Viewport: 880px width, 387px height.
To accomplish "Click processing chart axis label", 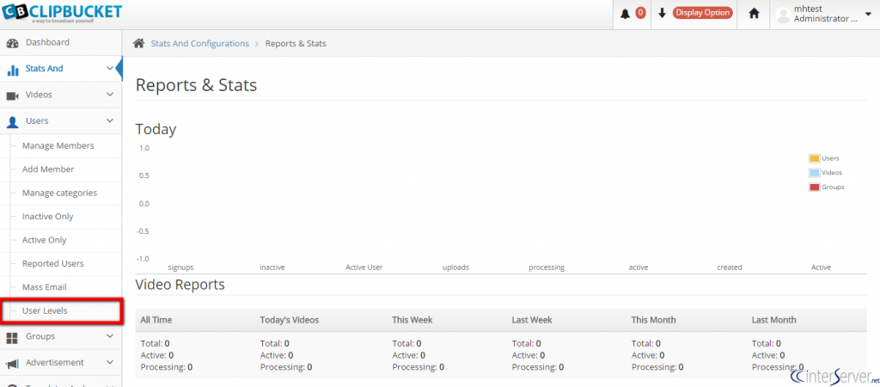I will pyautogui.click(x=547, y=268).
